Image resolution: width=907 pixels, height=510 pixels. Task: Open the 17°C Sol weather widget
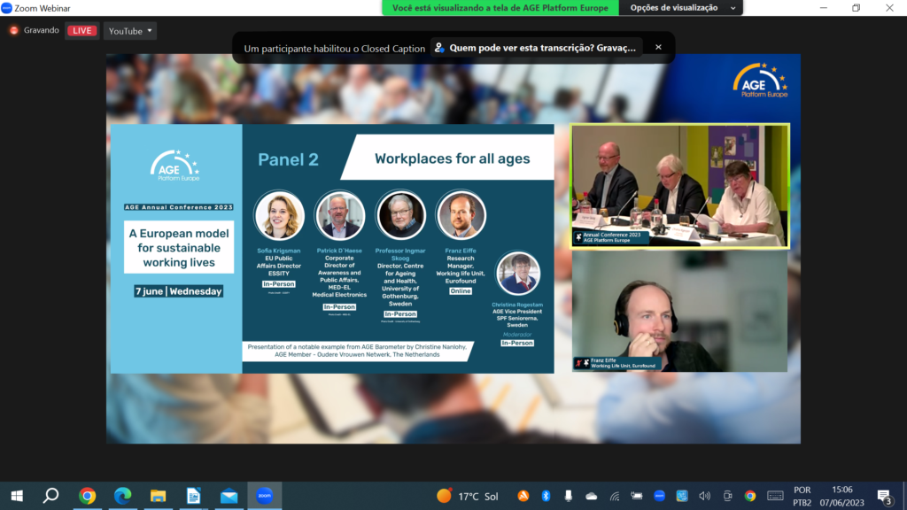(468, 496)
